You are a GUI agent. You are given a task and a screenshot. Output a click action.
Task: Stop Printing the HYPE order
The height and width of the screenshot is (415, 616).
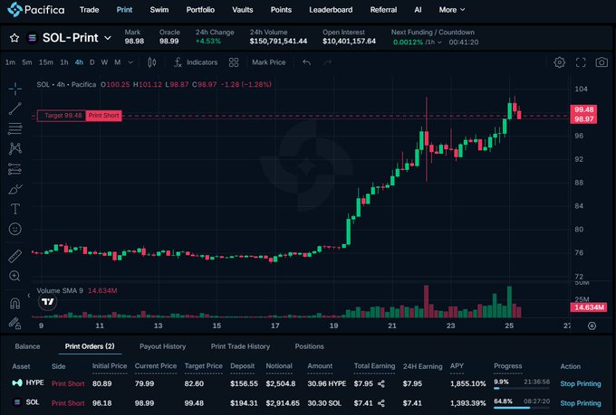tap(581, 383)
